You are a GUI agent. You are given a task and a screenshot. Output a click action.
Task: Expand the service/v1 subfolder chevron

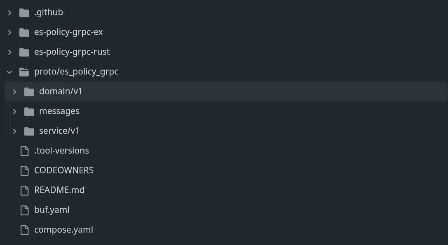tap(14, 131)
